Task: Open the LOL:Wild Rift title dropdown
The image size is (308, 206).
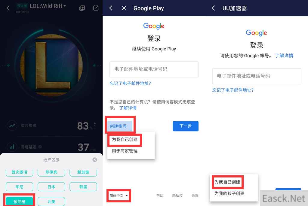Action: 48,6
